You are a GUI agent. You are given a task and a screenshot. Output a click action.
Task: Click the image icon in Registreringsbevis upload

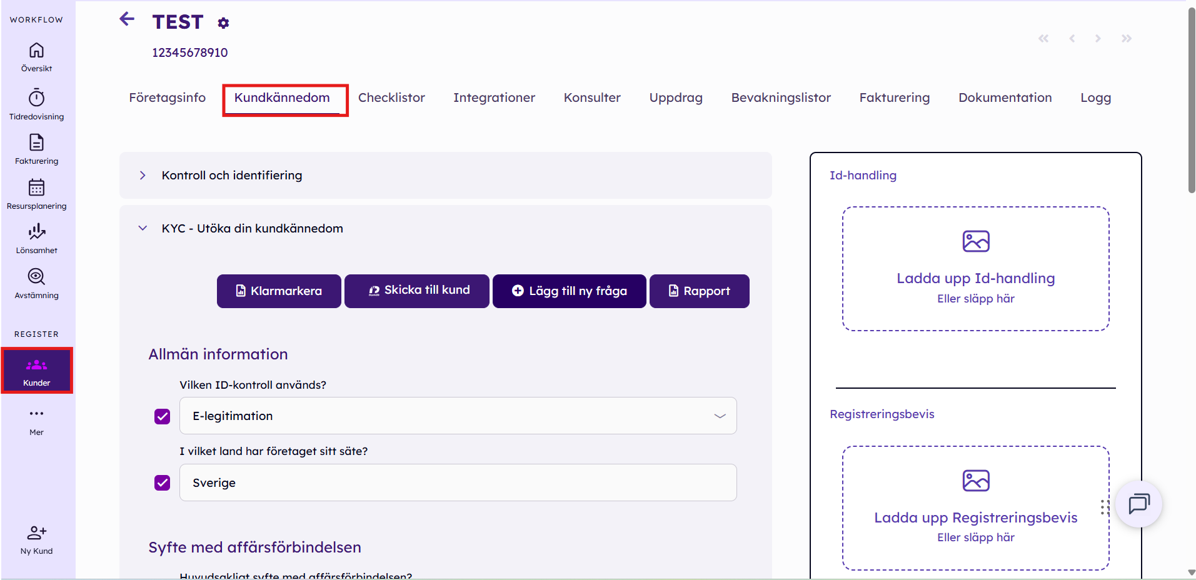[975, 481]
